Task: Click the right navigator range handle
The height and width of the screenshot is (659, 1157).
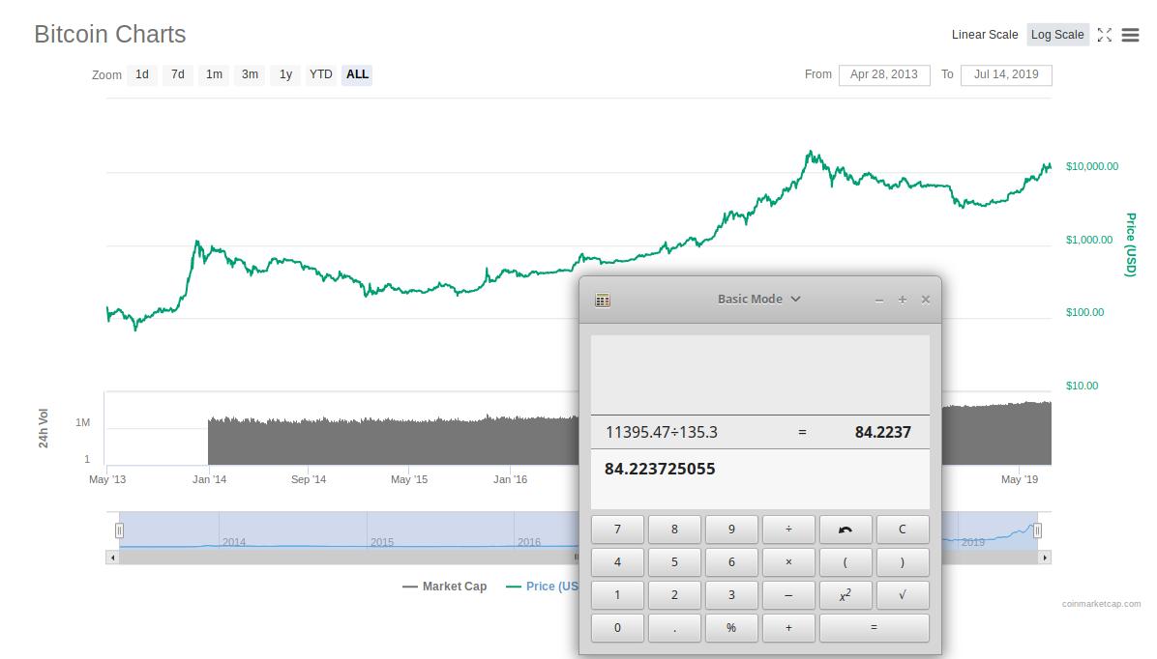Action: click(1037, 530)
